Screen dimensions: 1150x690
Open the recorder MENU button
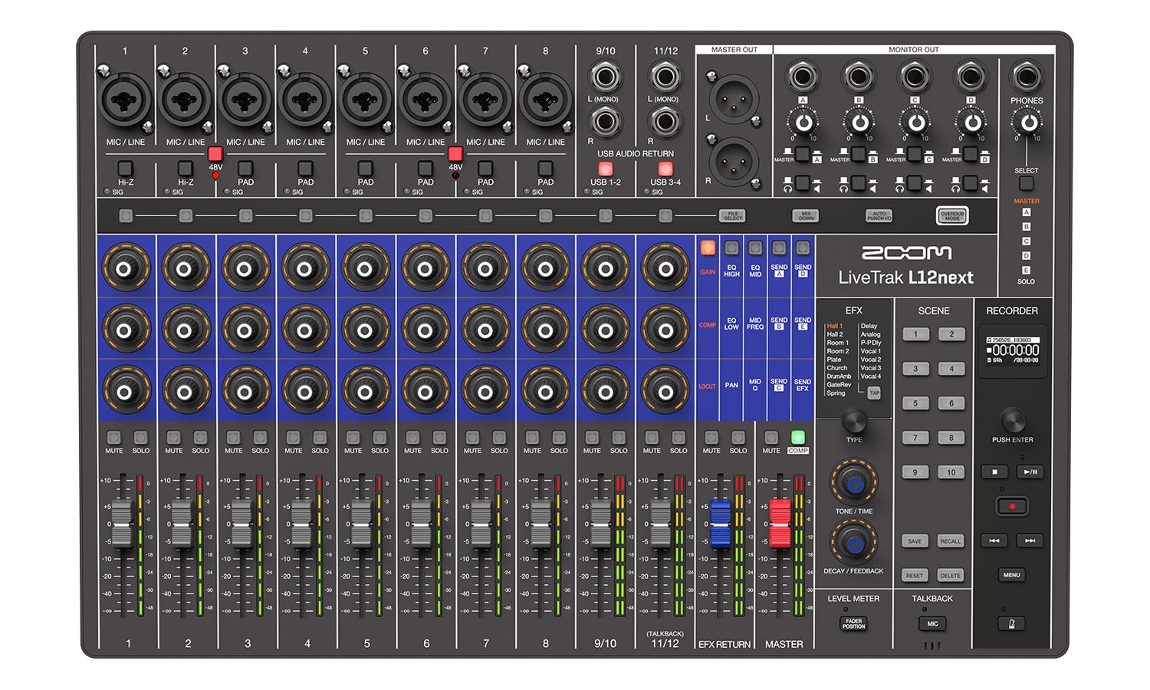click(x=1012, y=575)
